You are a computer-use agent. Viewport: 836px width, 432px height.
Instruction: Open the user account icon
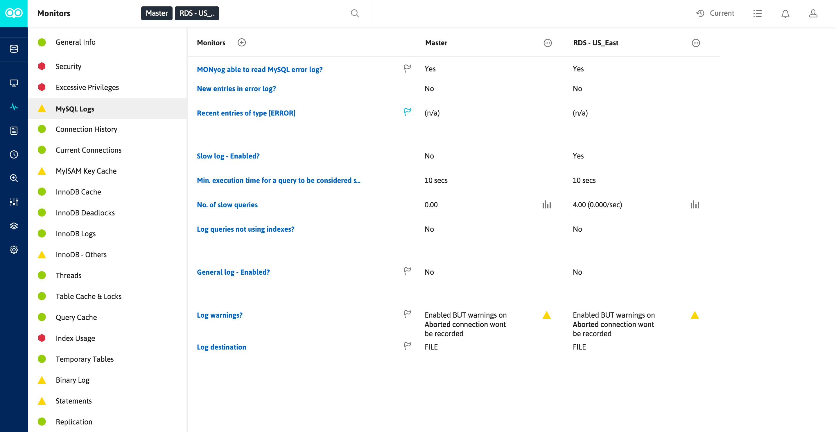coord(813,13)
